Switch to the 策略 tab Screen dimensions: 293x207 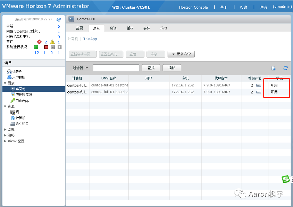(x=164, y=28)
